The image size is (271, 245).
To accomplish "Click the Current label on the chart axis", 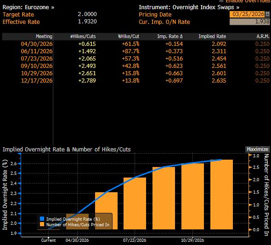I will [x=48, y=240].
